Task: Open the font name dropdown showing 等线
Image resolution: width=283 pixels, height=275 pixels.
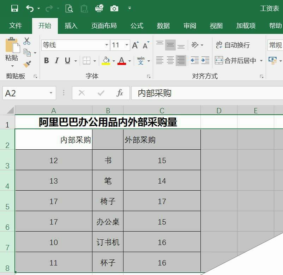Action: tap(107, 45)
